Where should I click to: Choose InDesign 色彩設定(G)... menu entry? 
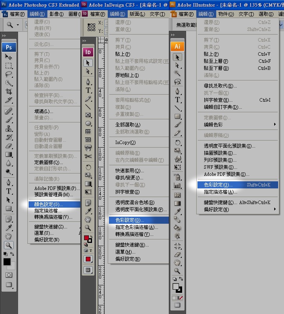tap(139, 220)
